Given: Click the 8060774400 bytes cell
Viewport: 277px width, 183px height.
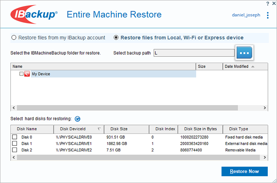Looking at the screenshot, I should coord(191,150).
